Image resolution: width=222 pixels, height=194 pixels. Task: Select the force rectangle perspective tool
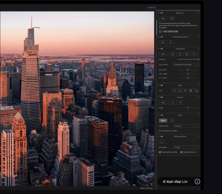[187, 54]
